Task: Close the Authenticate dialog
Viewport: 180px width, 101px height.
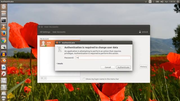Action: (x=57, y=43)
